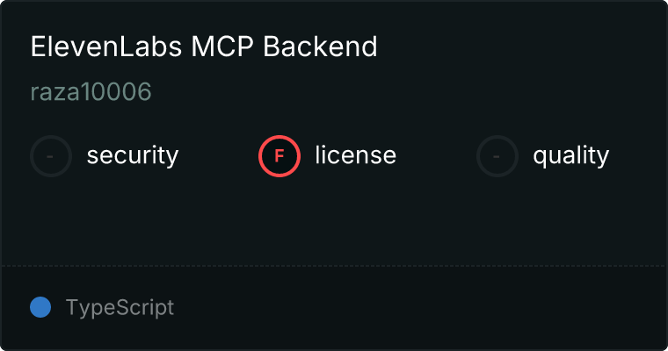
Task: Click the dashed divider above TypeScript
Action: (334, 266)
